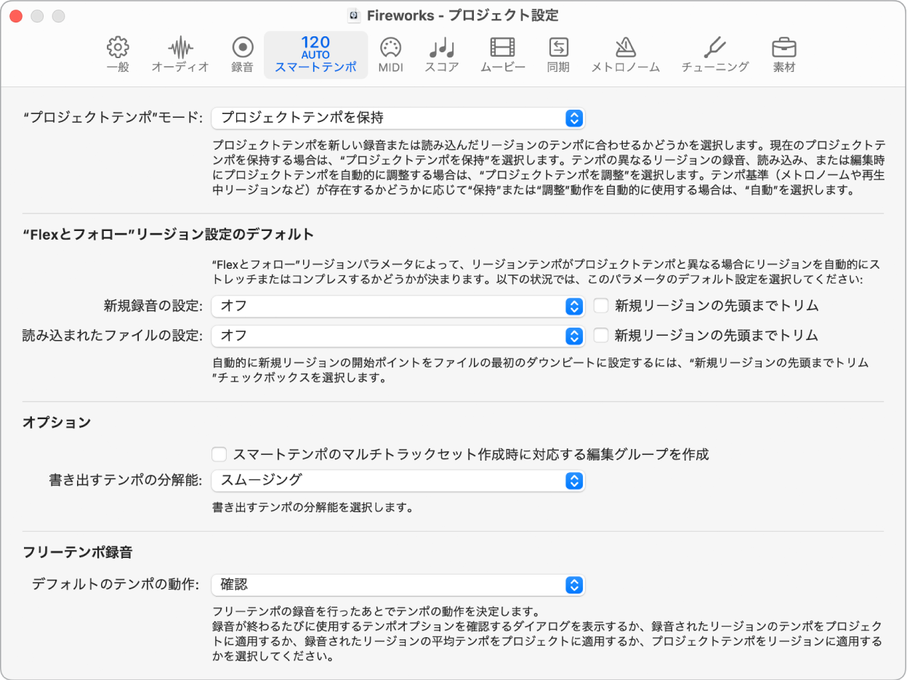Open the 読み込まれたファイルの設定 dropdown
Viewport: 907px width, 680px height.
click(x=398, y=336)
